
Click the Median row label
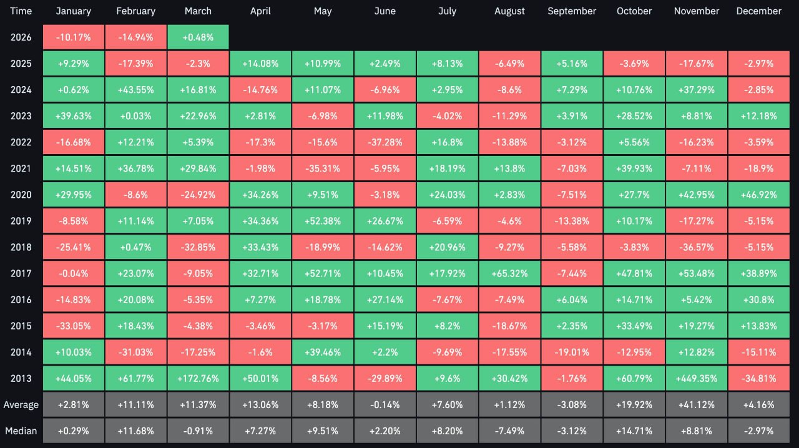pyautogui.click(x=21, y=431)
